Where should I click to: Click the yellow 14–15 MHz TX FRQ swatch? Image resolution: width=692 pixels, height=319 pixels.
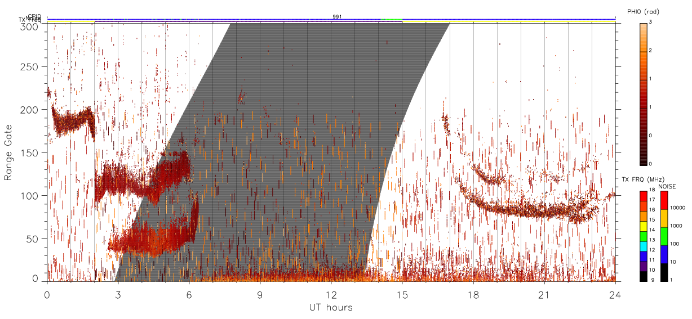tap(644, 226)
